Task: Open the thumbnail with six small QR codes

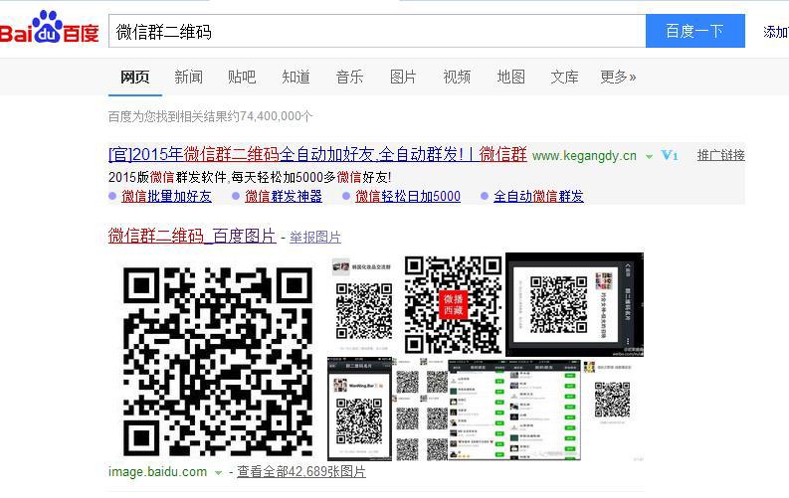Action: tap(421, 410)
